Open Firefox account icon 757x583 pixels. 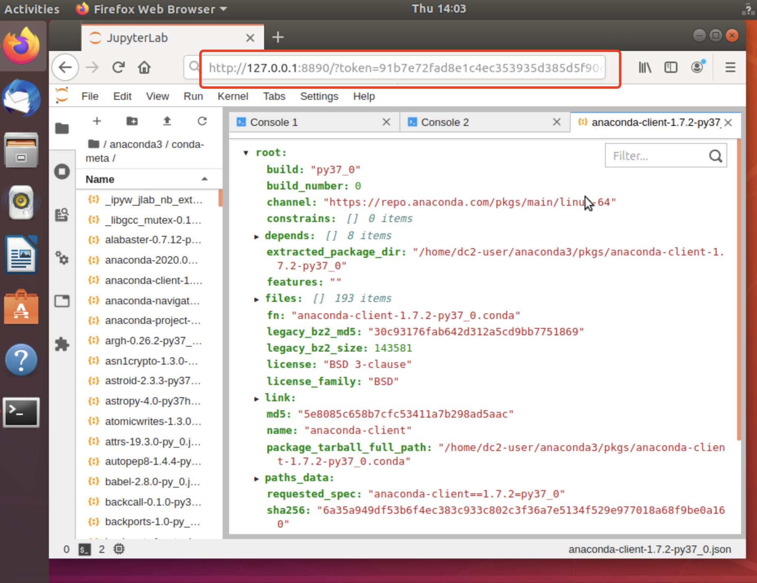[x=697, y=67]
